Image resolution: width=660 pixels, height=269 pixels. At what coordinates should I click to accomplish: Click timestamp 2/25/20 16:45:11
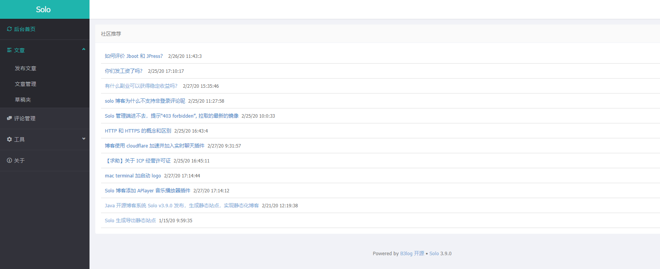(192, 161)
